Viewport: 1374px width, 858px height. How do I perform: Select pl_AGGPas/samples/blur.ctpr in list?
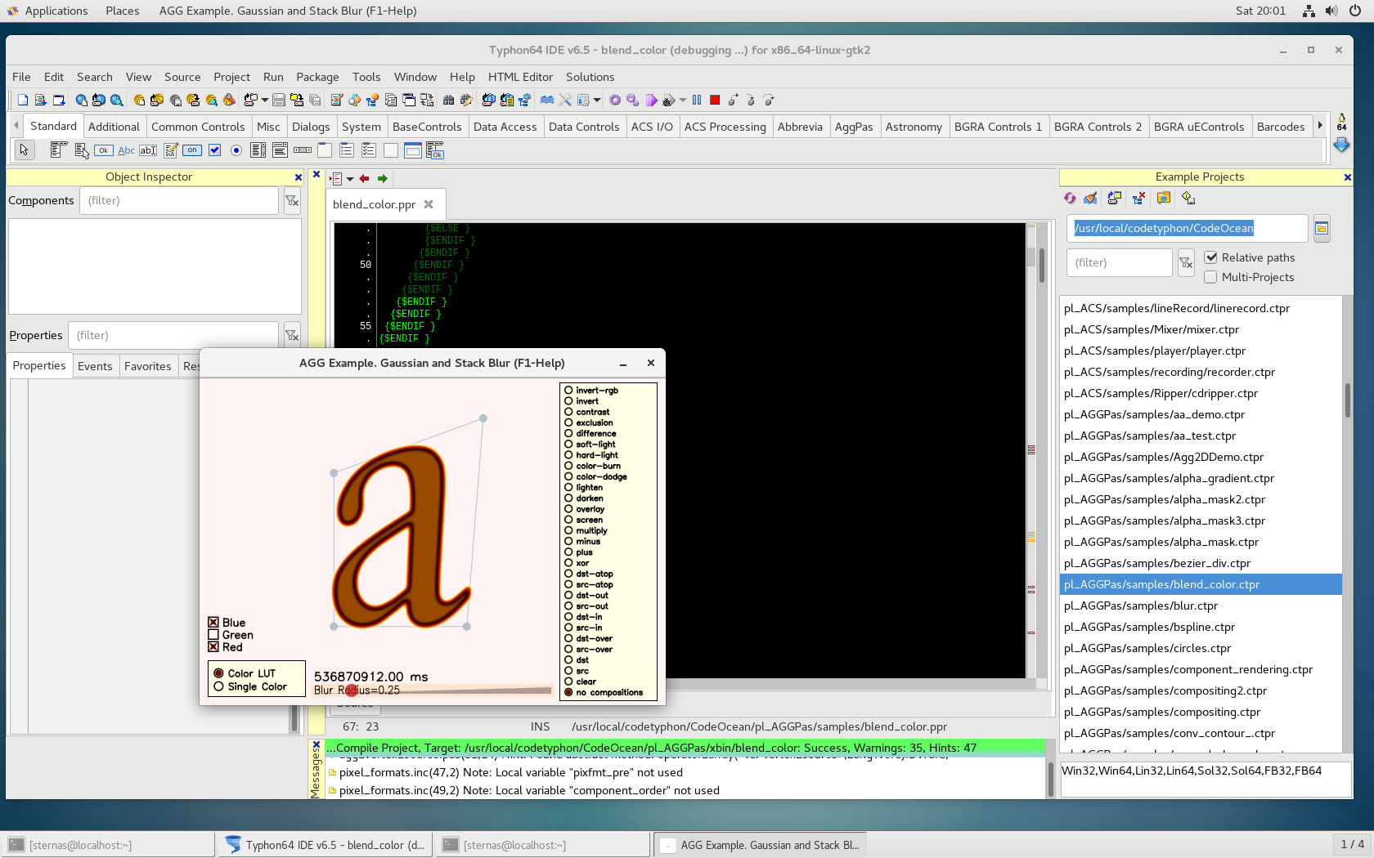[1201, 606]
